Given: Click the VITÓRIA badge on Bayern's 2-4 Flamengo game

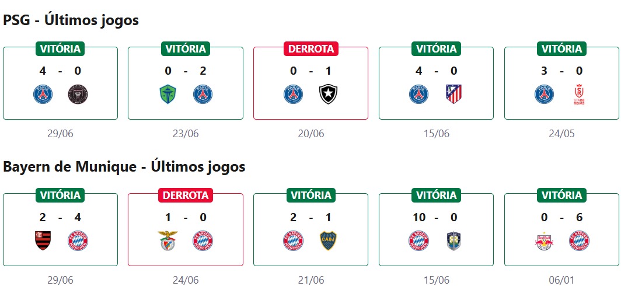Looking at the screenshot, I should (x=60, y=195).
